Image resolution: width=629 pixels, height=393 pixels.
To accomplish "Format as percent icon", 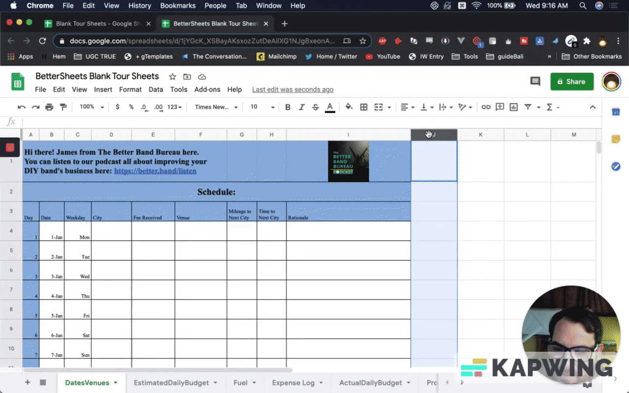I will click(x=131, y=107).
